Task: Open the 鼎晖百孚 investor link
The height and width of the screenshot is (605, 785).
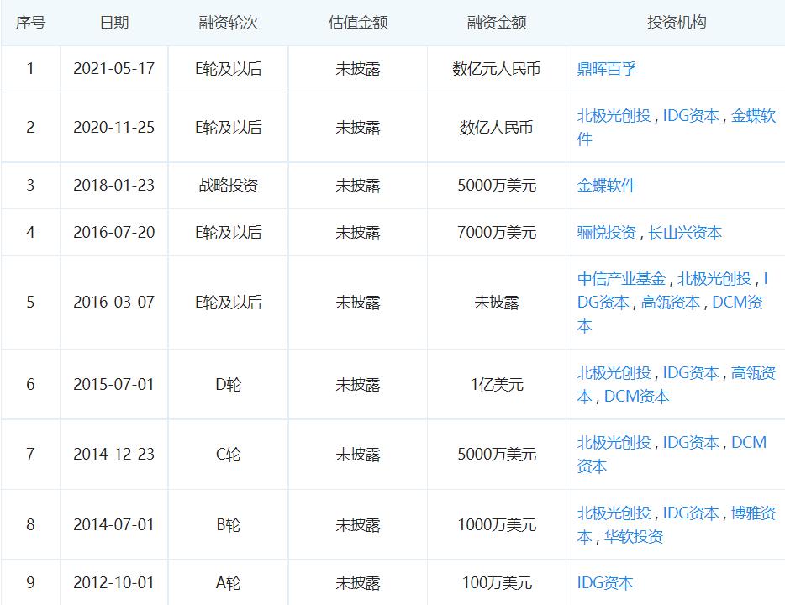Action: [606, 69]
